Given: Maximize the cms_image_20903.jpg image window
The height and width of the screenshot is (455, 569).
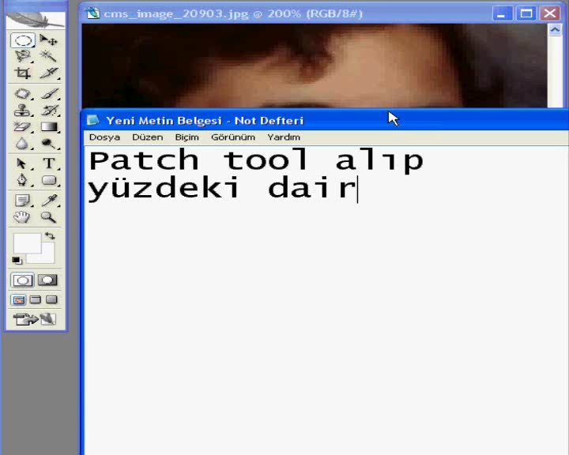Looking at the screenshot, I should tap(526, 13).
